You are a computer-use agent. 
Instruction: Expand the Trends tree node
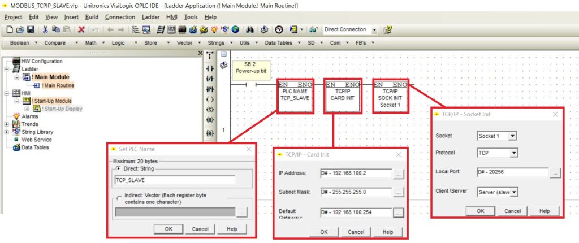click(x=6, y=124)
